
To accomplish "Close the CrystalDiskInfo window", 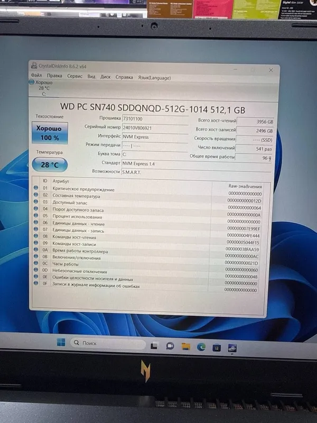I will pos(271,70).
